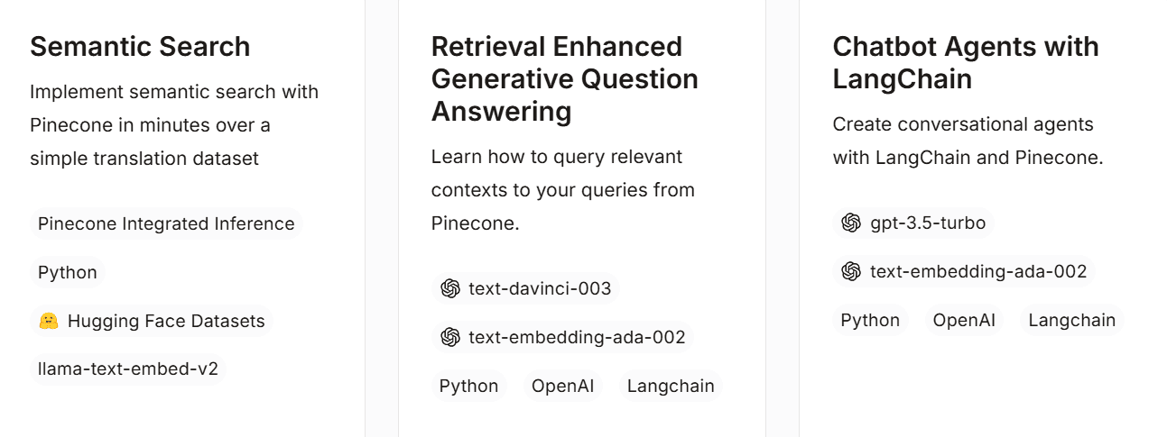
Task: Click OpenAI icon in Chatbot Agents text-embedding-ada-002 tag
Action: coord(851,271)
